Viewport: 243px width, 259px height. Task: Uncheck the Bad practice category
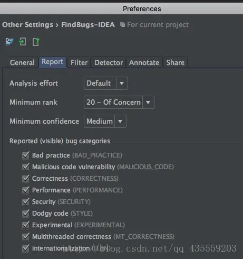(x=26, y=155)
